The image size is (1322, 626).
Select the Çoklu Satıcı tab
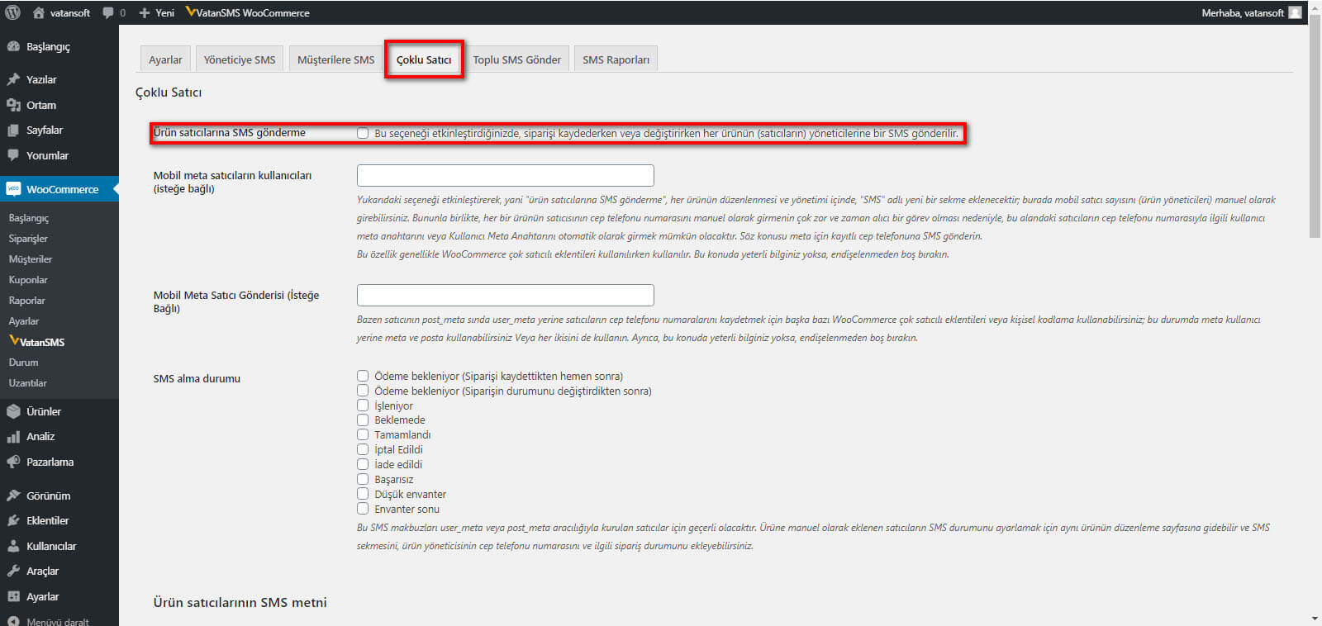[424, 59]
